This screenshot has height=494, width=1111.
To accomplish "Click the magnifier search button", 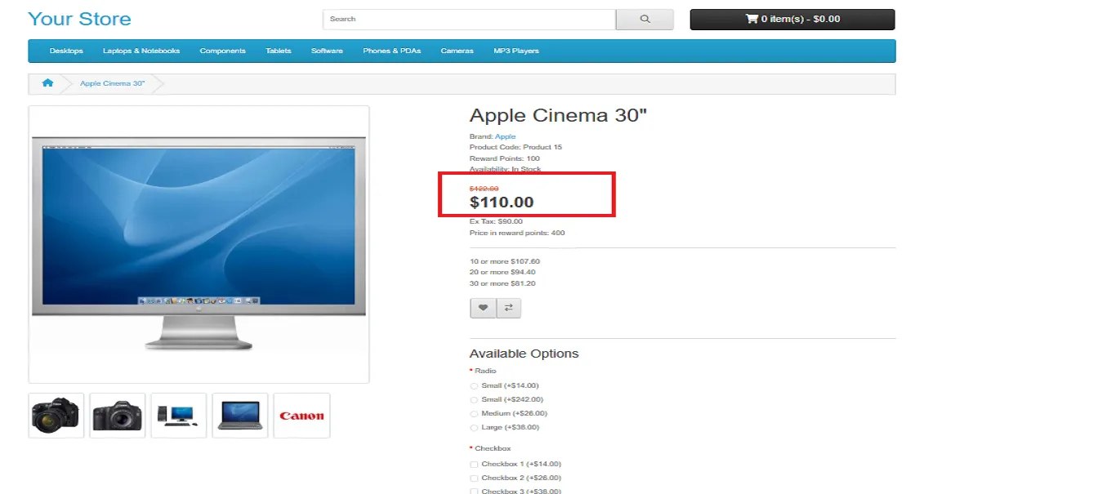I will coord(645,20).
